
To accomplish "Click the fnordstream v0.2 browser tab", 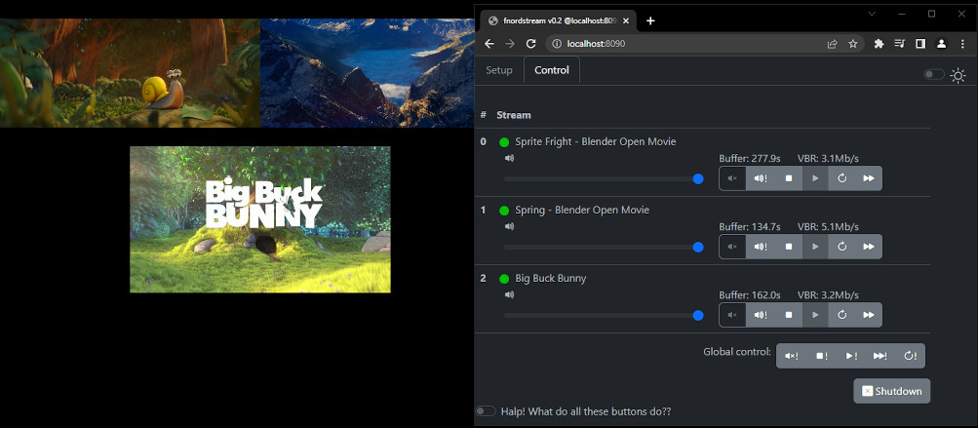I will pos(557,20).
